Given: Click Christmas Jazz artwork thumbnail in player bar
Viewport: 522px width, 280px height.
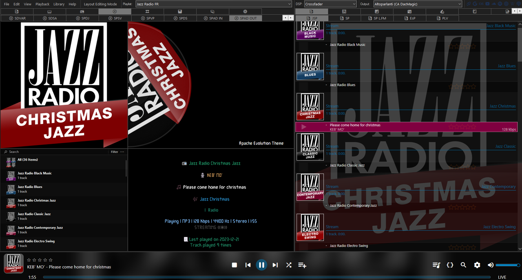Looking at the screenshot, I should pyautogui.click(x=13, y=264).
